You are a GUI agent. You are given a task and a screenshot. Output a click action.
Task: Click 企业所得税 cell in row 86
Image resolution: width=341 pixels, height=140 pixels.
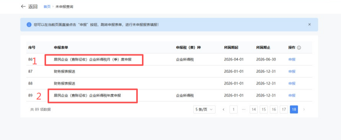point(185,60)
